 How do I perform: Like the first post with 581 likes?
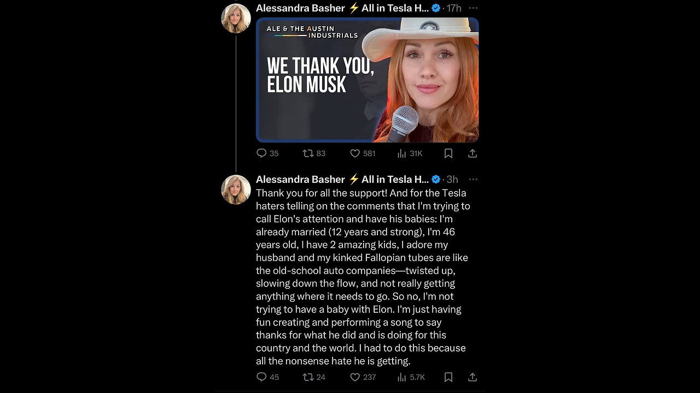coord(355,153)
